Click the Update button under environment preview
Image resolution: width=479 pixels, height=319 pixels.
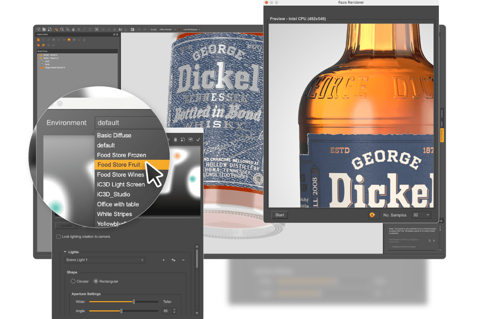point(66,226)
